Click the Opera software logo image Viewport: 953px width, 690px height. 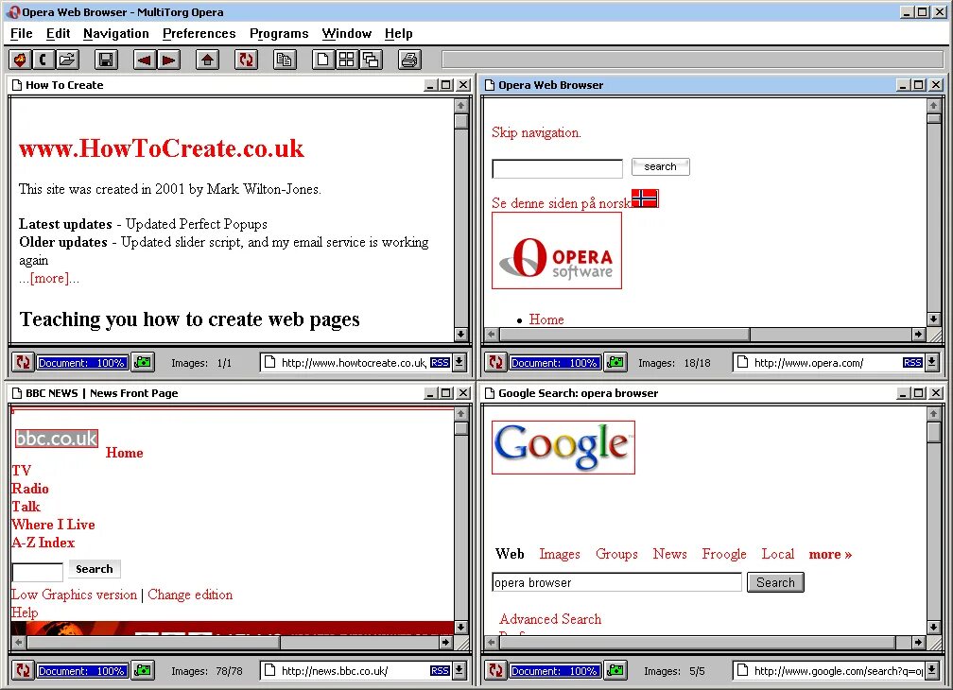(557, 250)
